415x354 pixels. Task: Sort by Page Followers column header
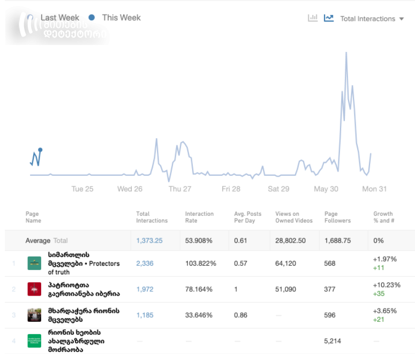click(337, 217)
